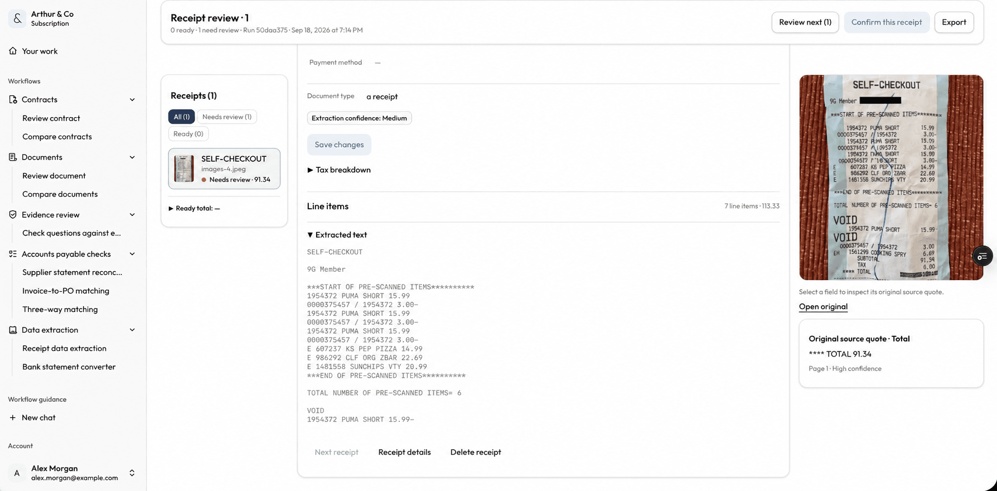Open Three-way matching workflow
The width and height of the screenshot is (997, 491).
coord(60,309)
